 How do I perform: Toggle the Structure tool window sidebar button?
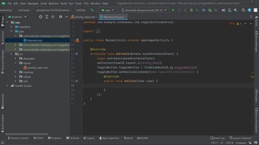(3, 37)
